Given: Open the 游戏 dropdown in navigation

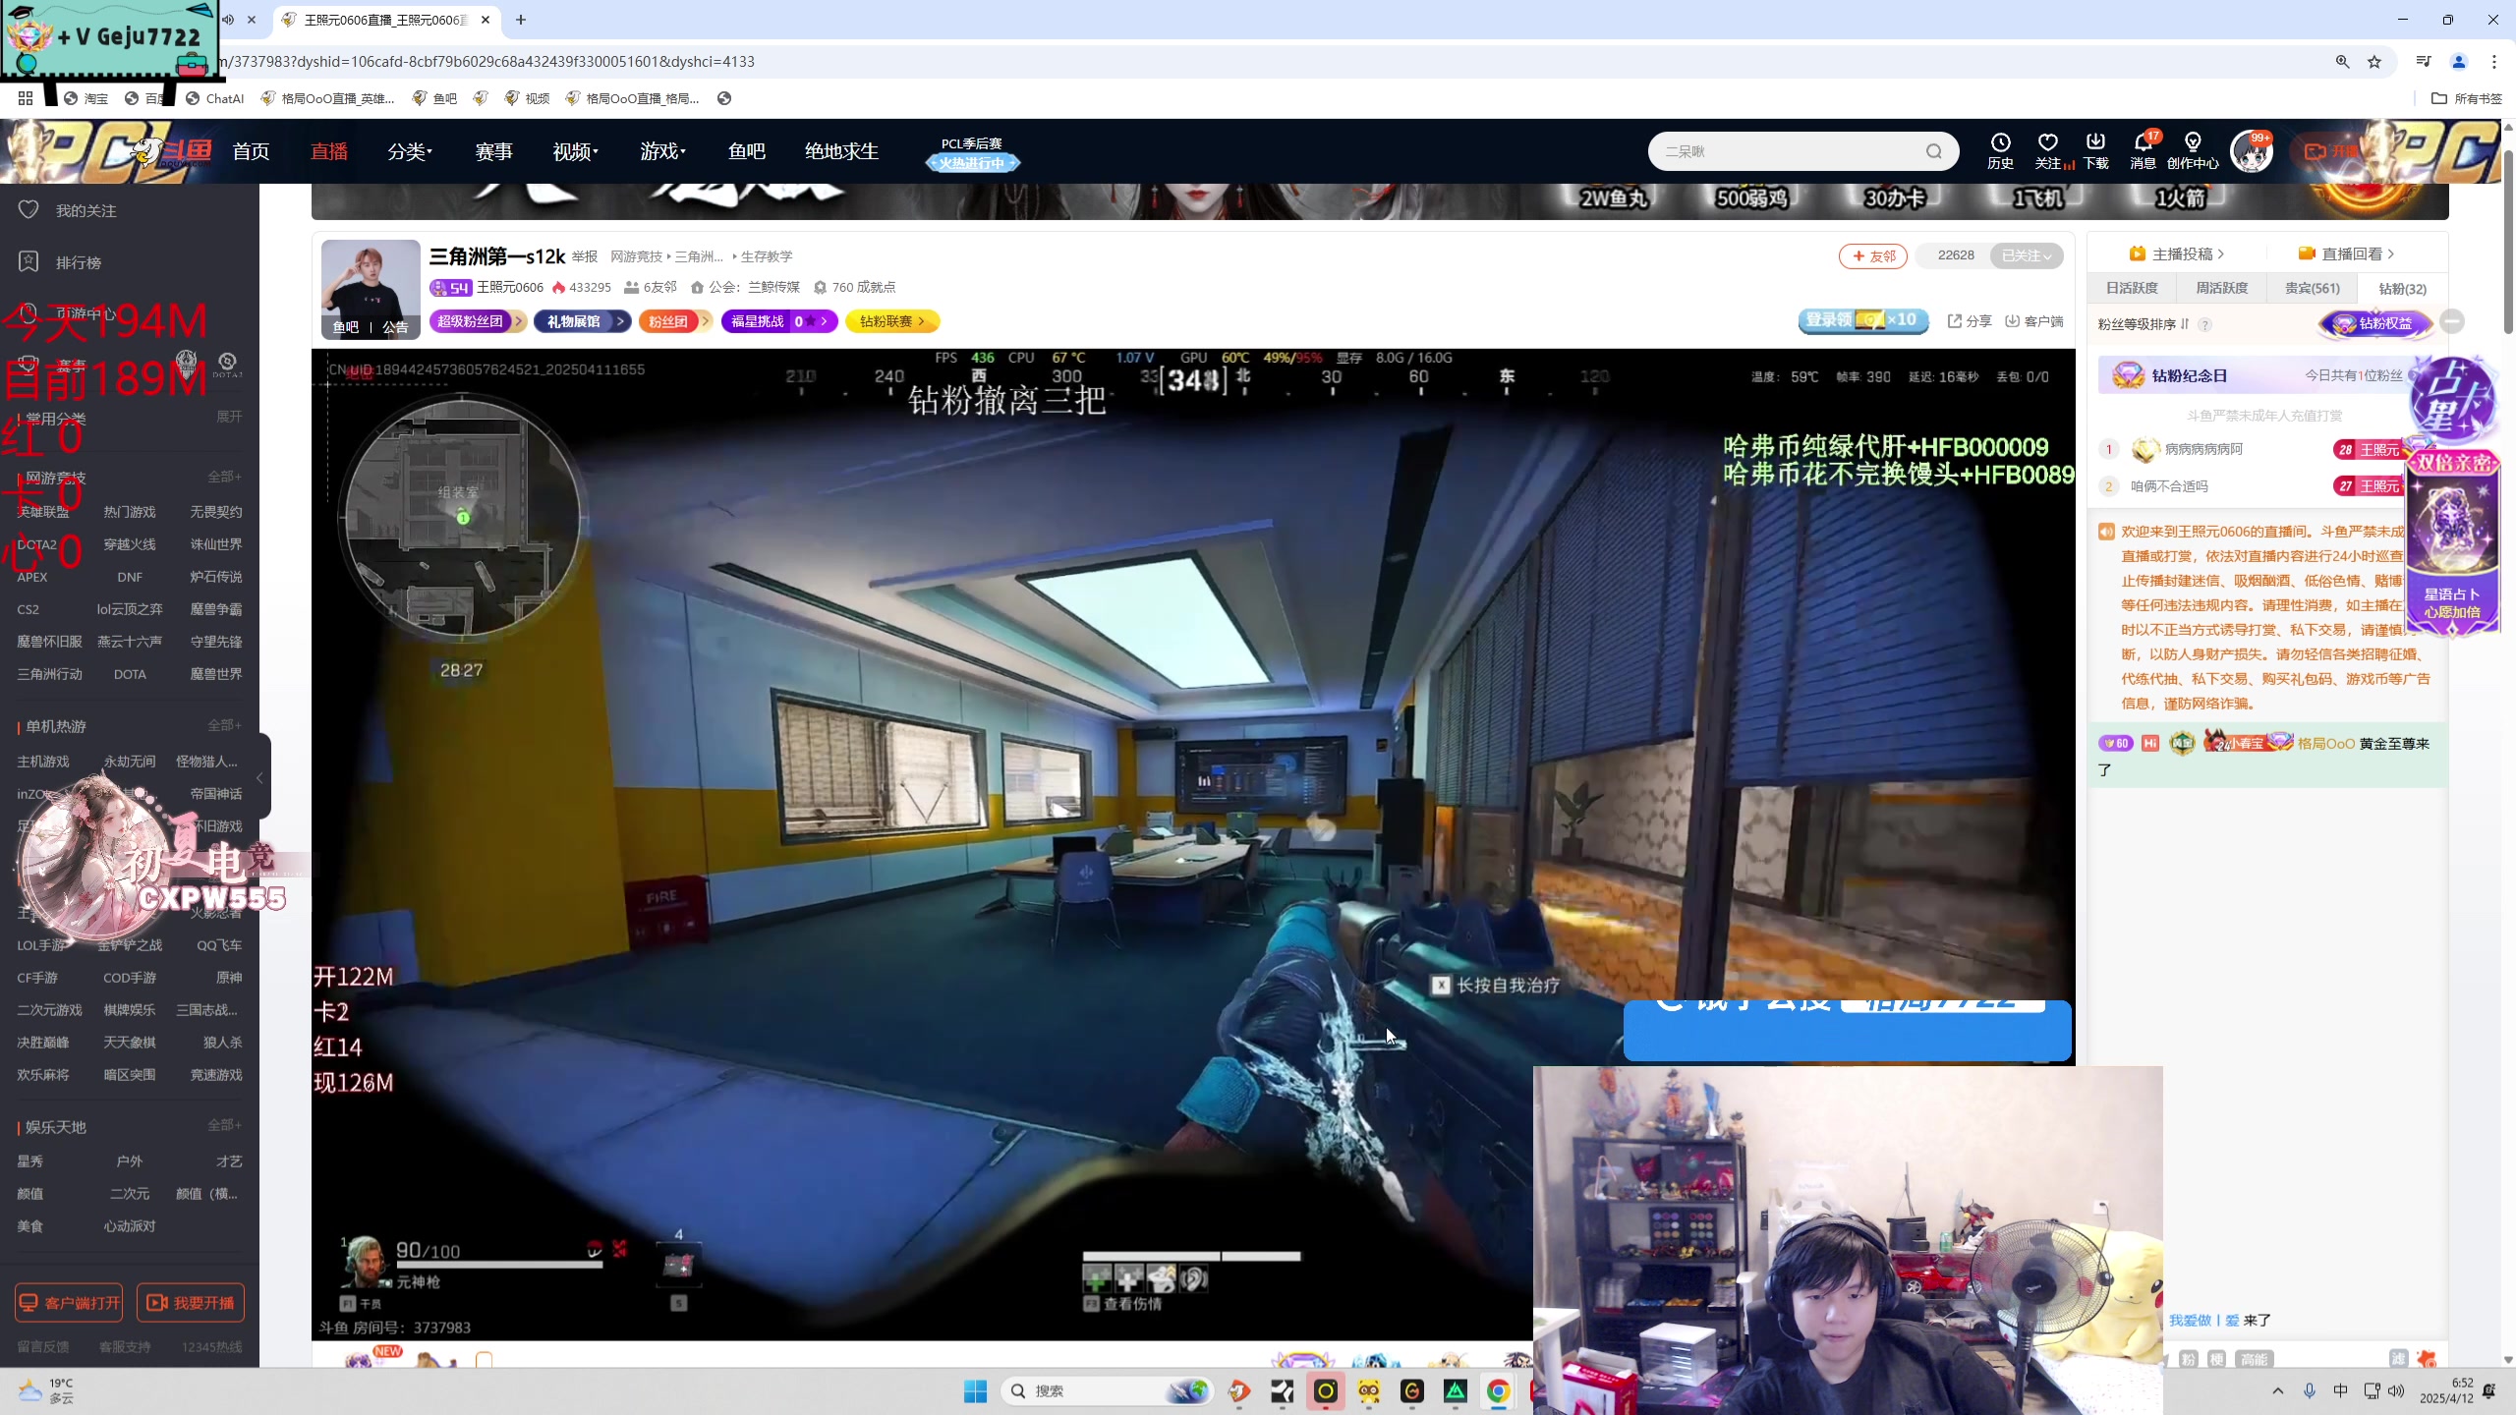Looking at the screenshot, I should (662, 151).
